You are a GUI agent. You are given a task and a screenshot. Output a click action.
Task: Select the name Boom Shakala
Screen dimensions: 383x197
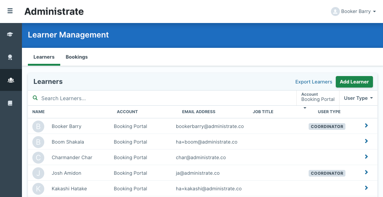pyautogui.click(x=68, y=142)
